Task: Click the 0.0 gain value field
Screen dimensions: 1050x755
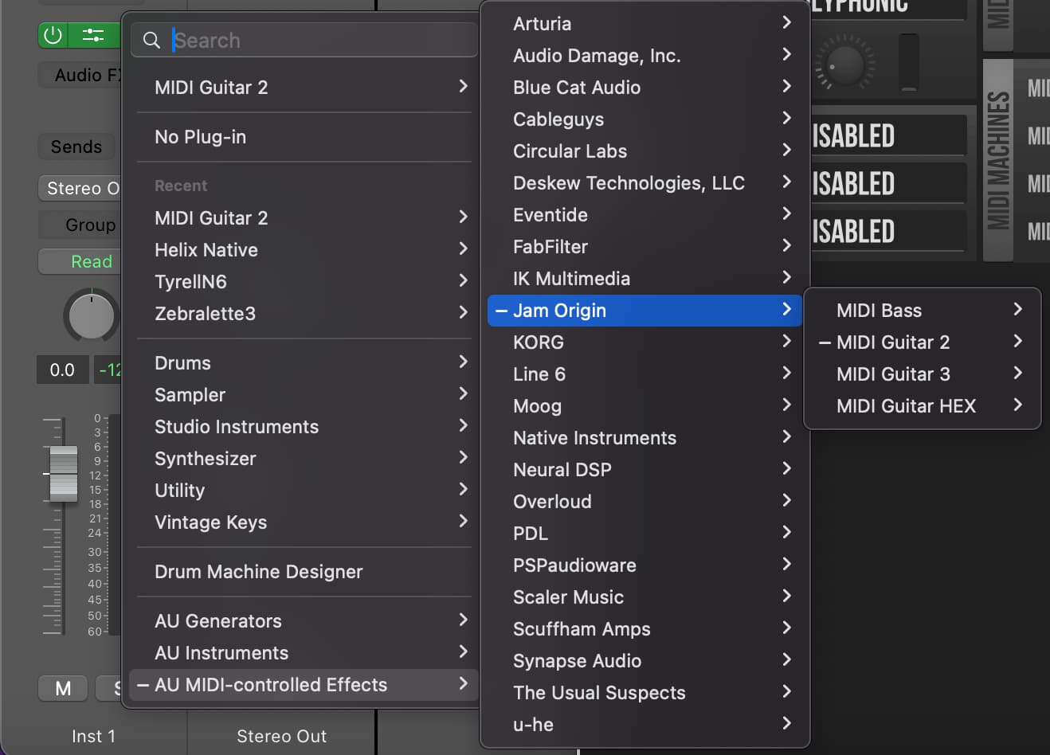Action: pyautogui.click(x=62, y=370)
